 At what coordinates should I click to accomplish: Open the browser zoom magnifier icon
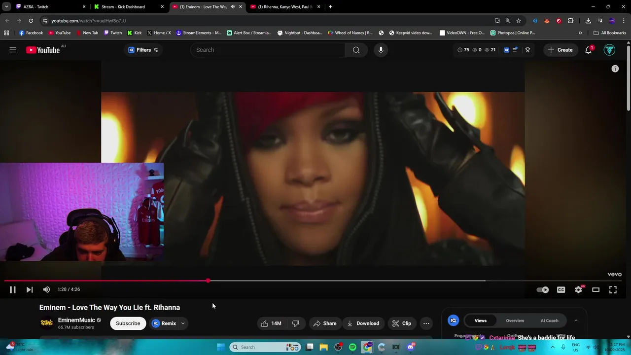coord(508,21)
